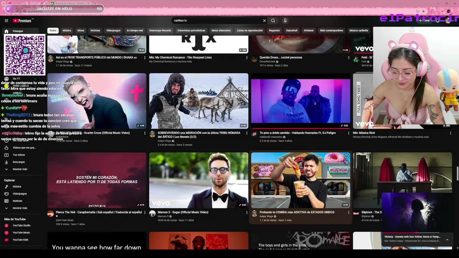Click the YouTube Premium logo
459x258 pixels.
(x=22, y=21)
